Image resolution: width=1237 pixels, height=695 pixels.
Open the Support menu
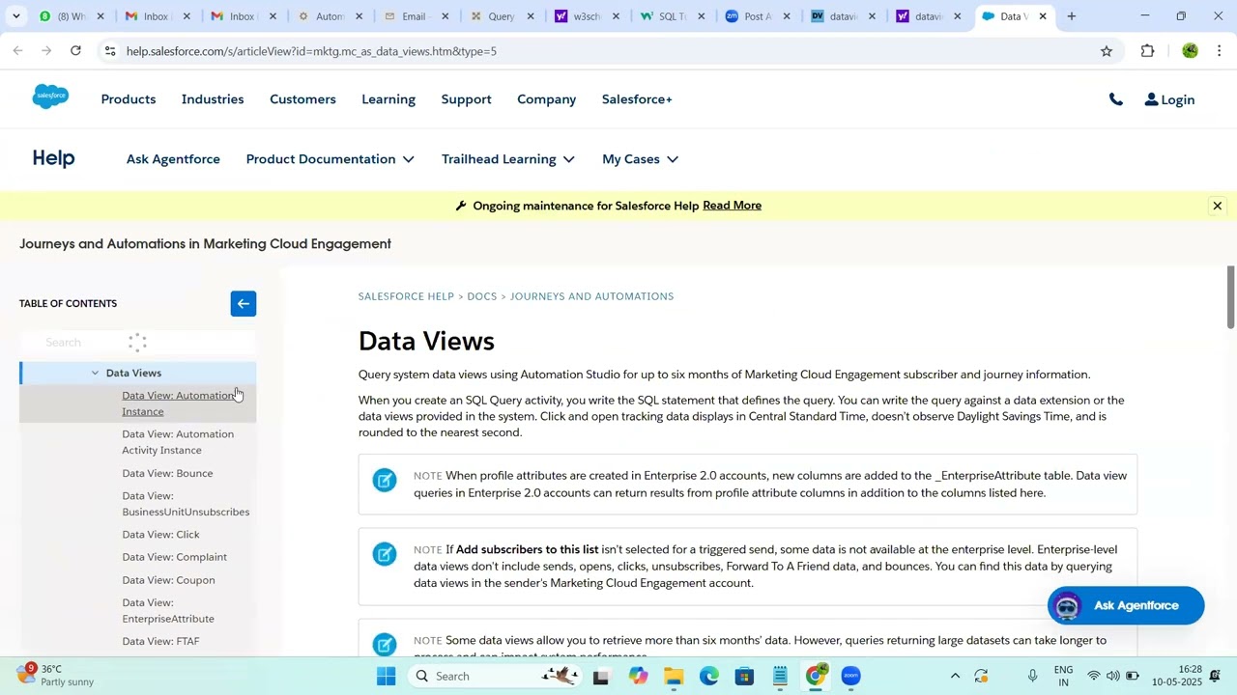(466, 99)
